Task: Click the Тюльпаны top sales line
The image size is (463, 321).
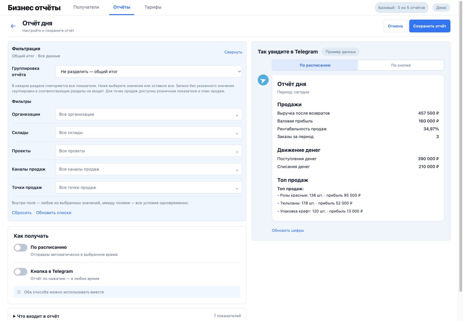Action: click(315, 203)
